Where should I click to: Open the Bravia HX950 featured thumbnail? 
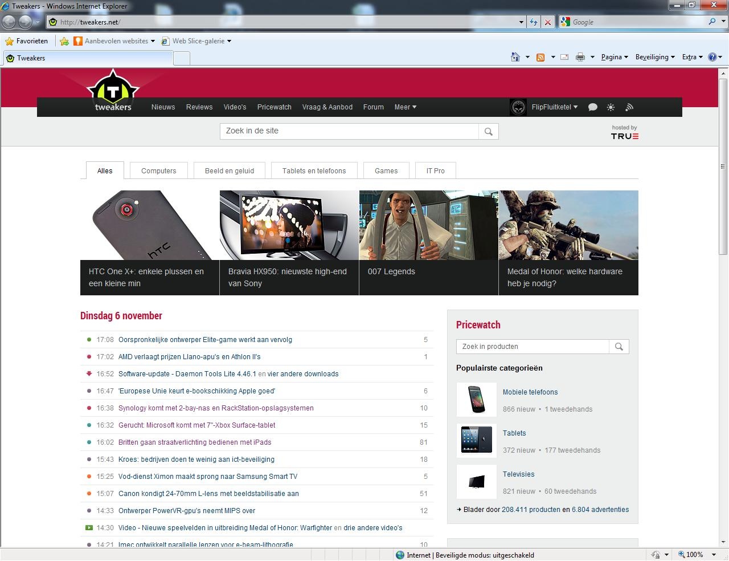[x=289, y=226]
